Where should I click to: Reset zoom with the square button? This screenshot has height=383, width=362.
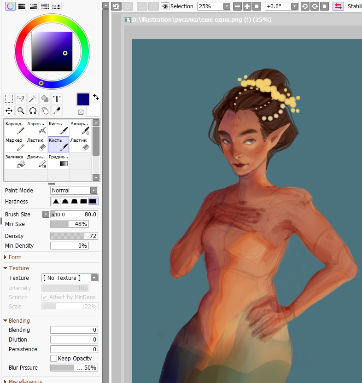pyautogui.click(x=257, y=6)
